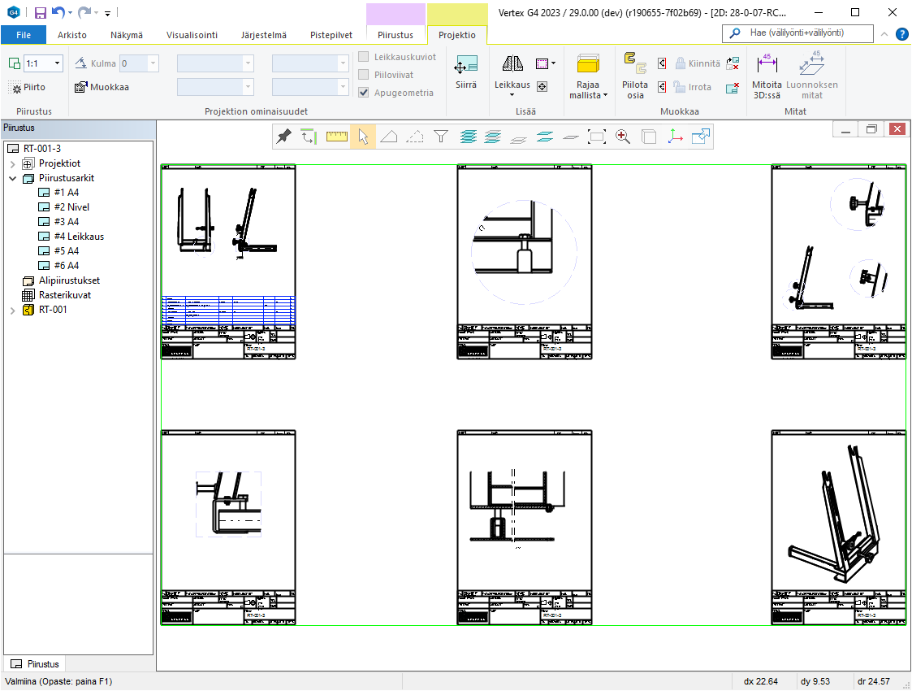Expand the Projektiot tree node
This screenshot has width=912, height=691.
point(13,163)
